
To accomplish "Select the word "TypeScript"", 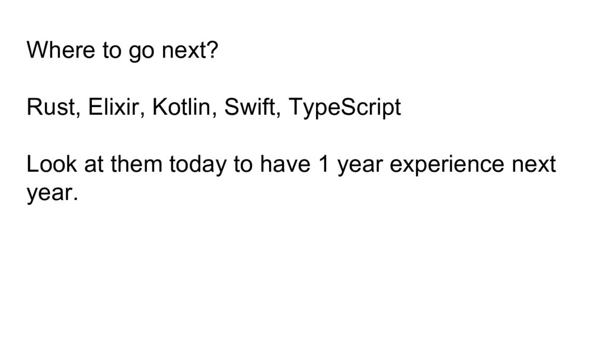I will pyautogui.click(x=344, y=108).
